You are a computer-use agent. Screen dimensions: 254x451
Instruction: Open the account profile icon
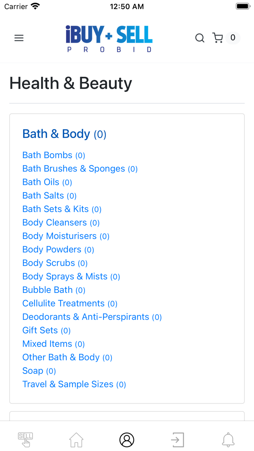[127, 440]
